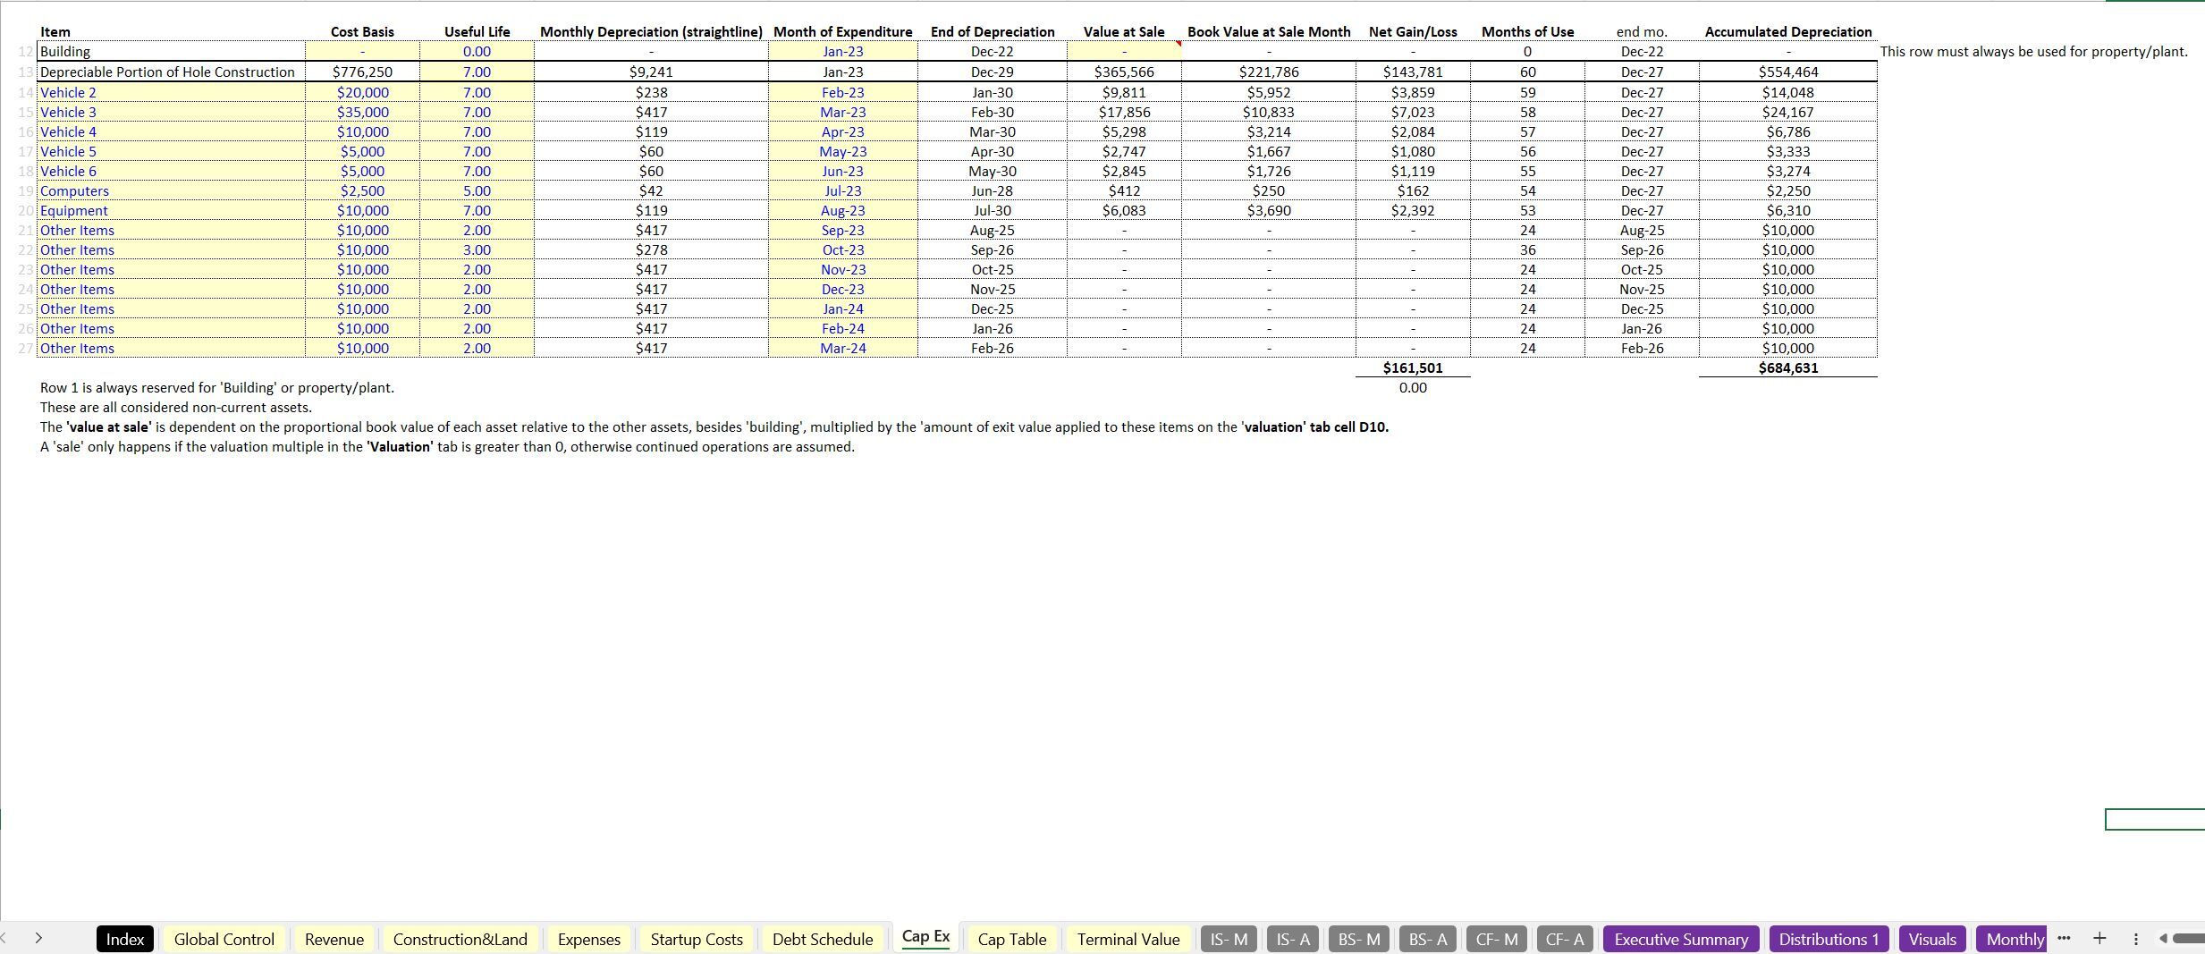This screenshot has width=2205, height=954.
Task: Switch to the IS- M tab
Action: coord(1229,939)
